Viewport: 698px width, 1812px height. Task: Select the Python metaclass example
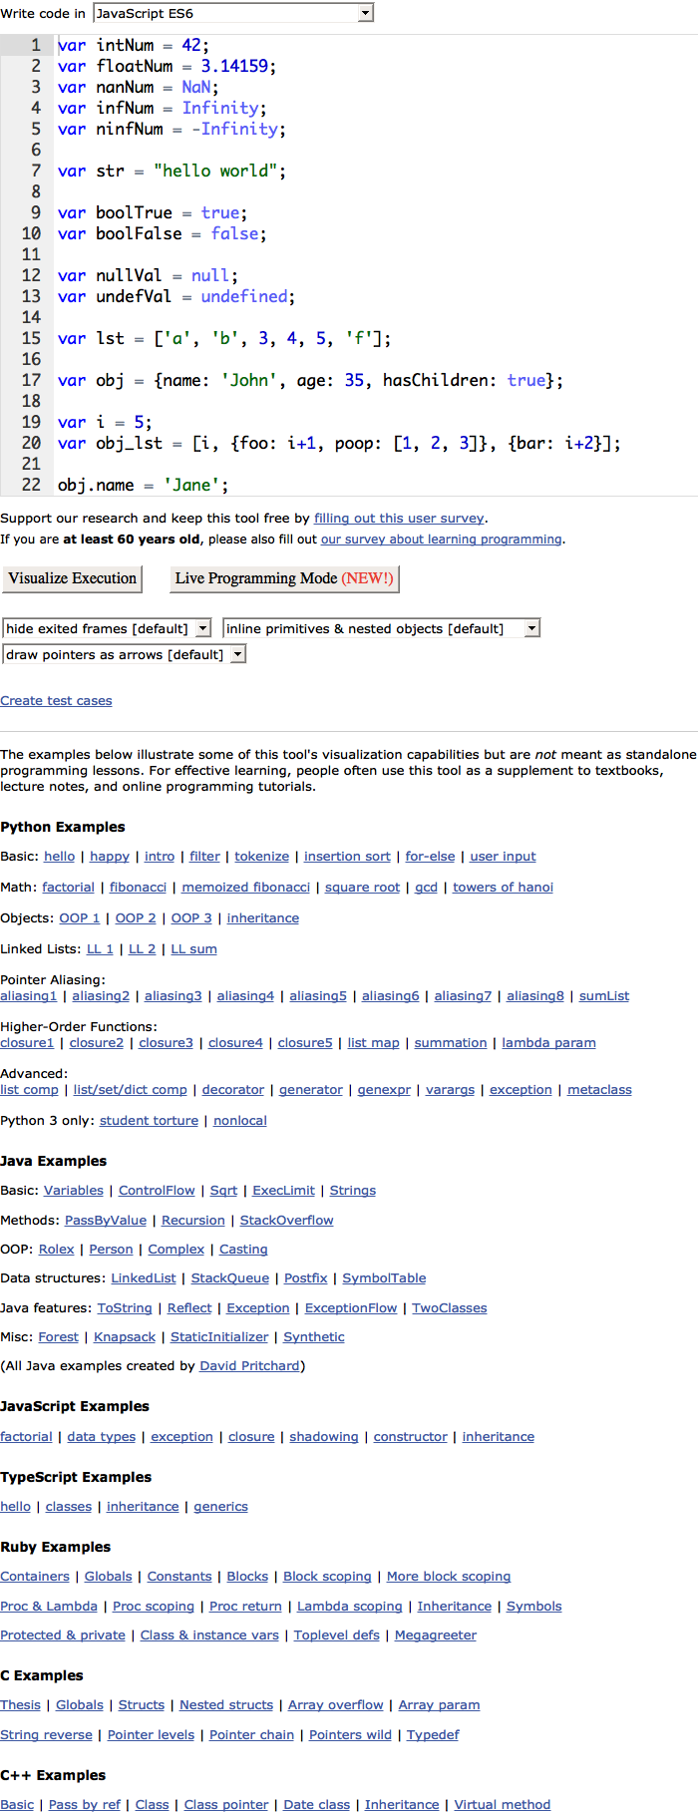coord(599,1090)
